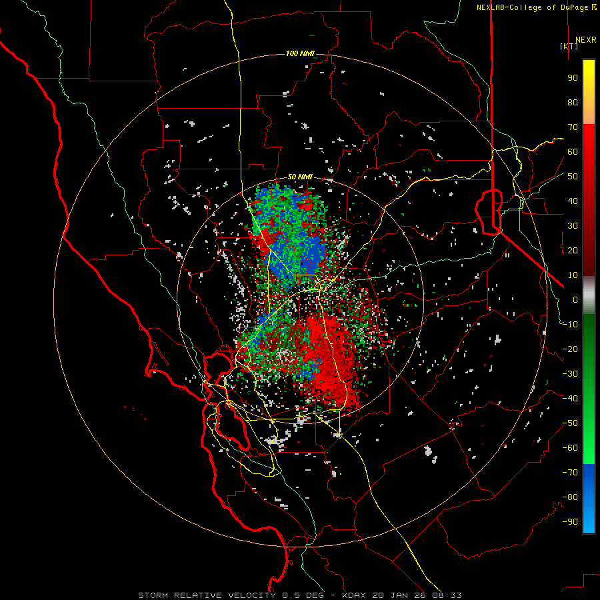The height and width of the screenshot is (600, 600).
Task: Click the positive "40" scale value
Action: click(x=573, y=201)
